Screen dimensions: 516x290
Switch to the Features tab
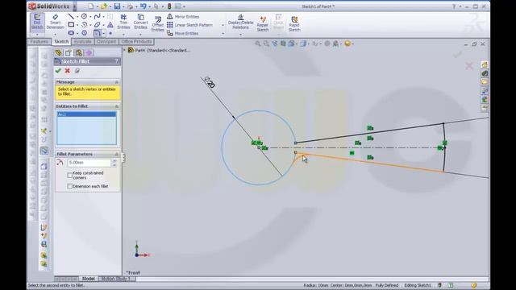(x=39, y=42)
